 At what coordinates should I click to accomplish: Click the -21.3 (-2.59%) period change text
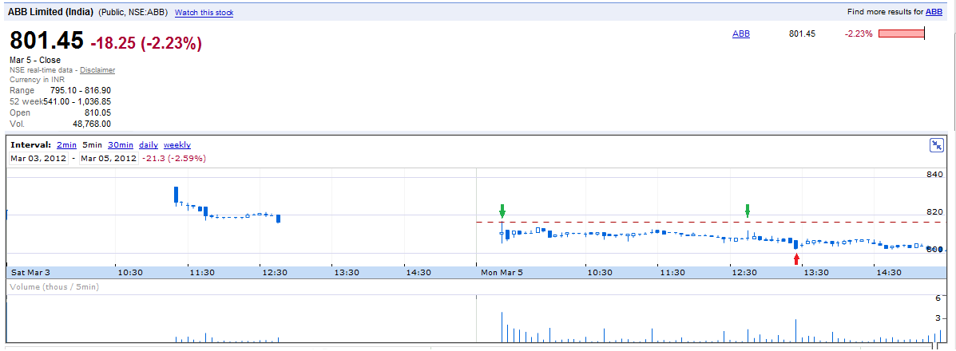tap(174, 159)
